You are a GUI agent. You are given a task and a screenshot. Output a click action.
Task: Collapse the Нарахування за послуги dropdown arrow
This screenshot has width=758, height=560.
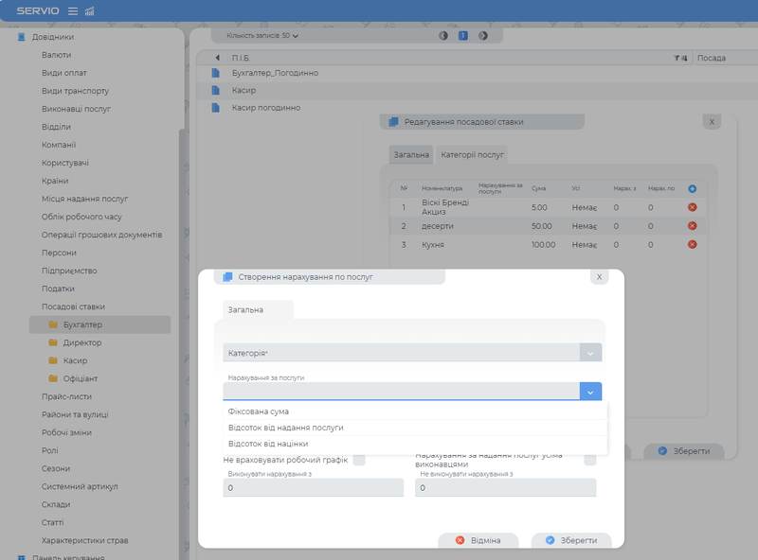[x=589, y=392]
